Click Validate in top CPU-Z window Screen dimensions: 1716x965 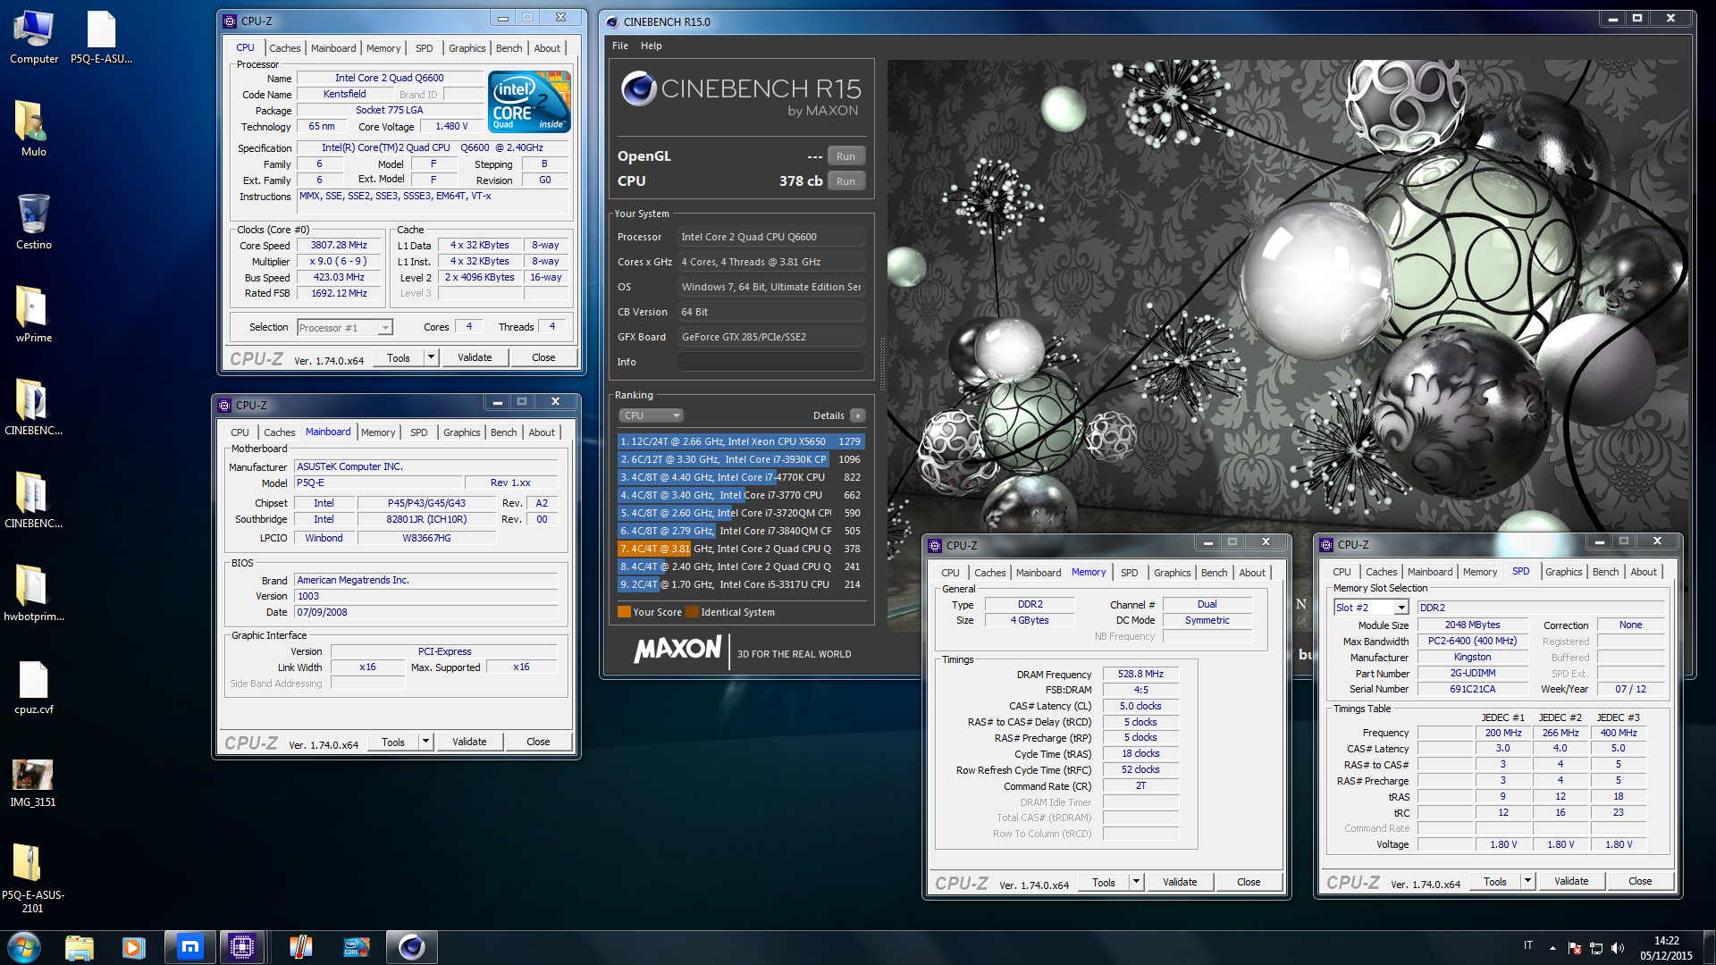475,357
